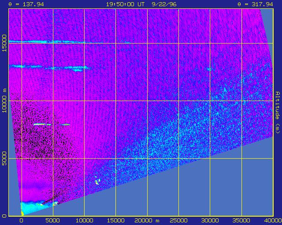Image resolution: width=282 pixels, height=225 pixels.
Task: Select the 19:50:00 UT timestamp text
Action: pos(125,4)
